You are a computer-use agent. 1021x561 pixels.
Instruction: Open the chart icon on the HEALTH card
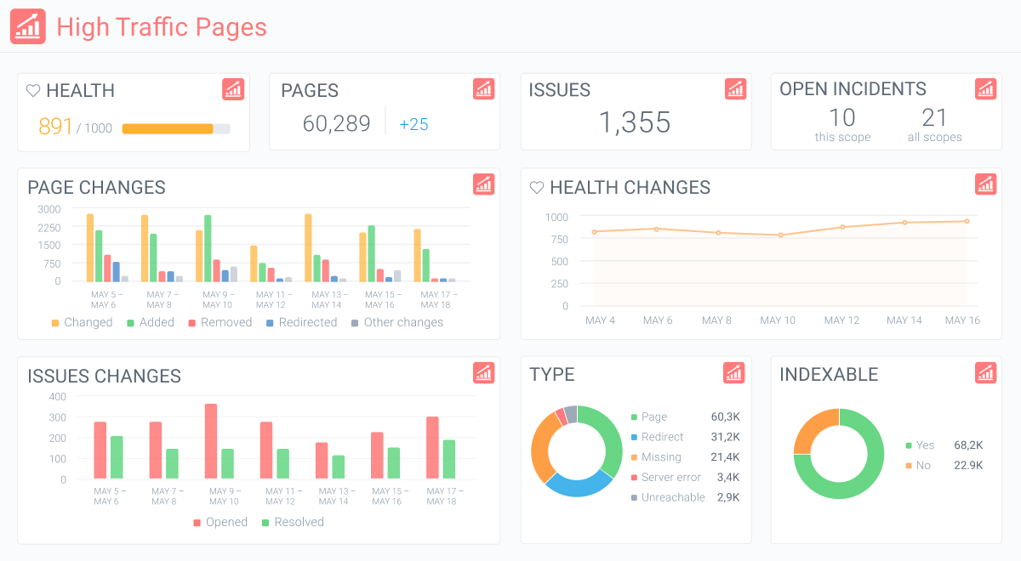233,89
